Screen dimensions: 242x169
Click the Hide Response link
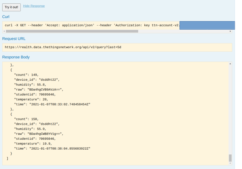click(x=34, y=6)
